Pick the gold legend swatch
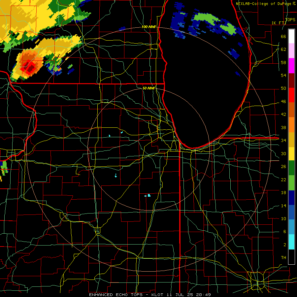Viewport: 297px width, 297px height. (x=291, y=139)
